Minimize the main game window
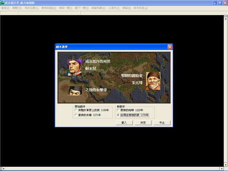Image resolution: width=228 pixels, height=171 pixels. (215, 3)
